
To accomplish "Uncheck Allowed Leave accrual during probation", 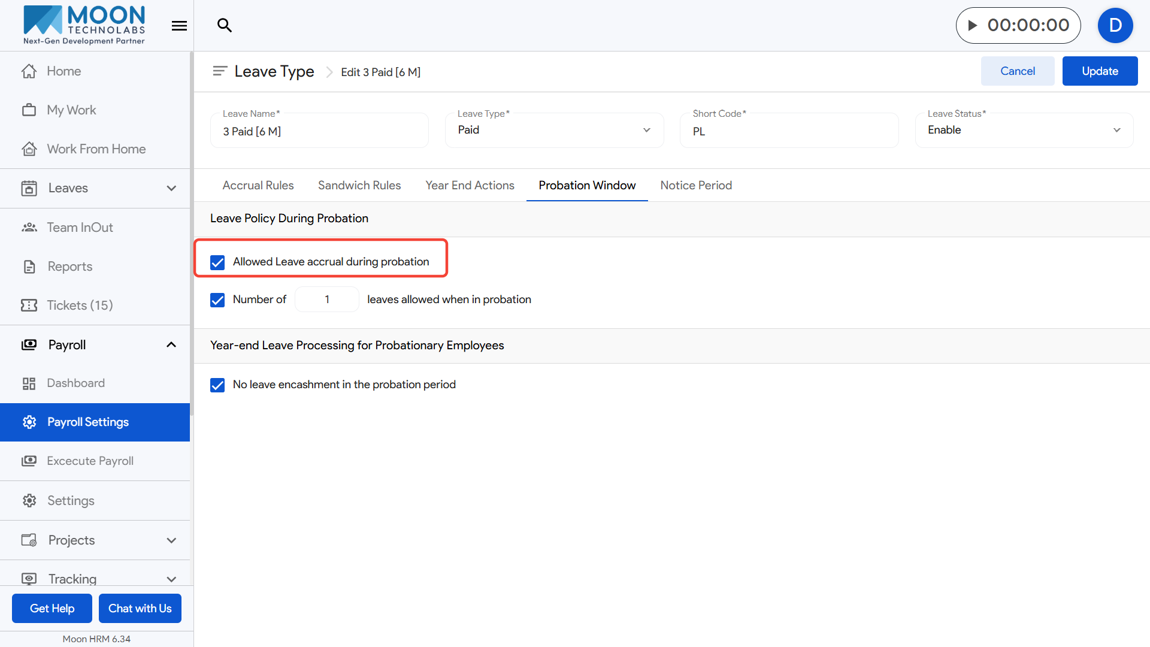I will point(217,262).
